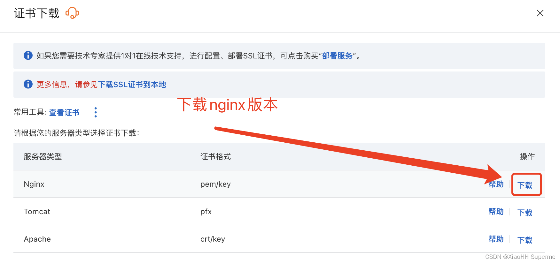This screenshot has height=263, width=560.
Task: Open the 部署服务 link
Action: 337,56
